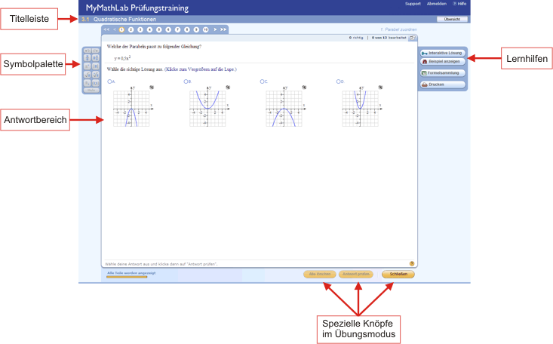Click the redo arrow in symbol palette
Image resolution: width=553 pixels, height=344 pixels.
96,51
